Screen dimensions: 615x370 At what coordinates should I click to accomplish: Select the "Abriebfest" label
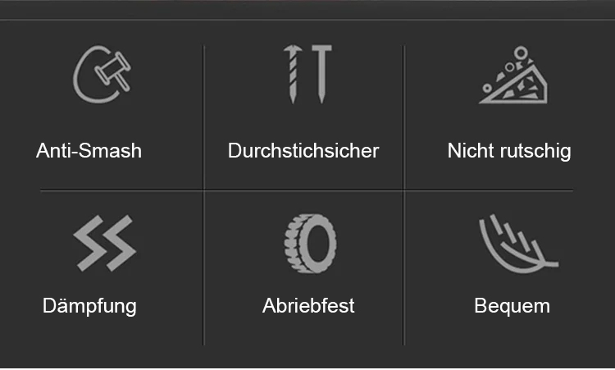308,306
